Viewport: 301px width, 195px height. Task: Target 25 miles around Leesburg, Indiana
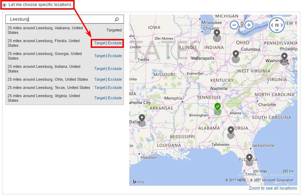pos(100,69)
